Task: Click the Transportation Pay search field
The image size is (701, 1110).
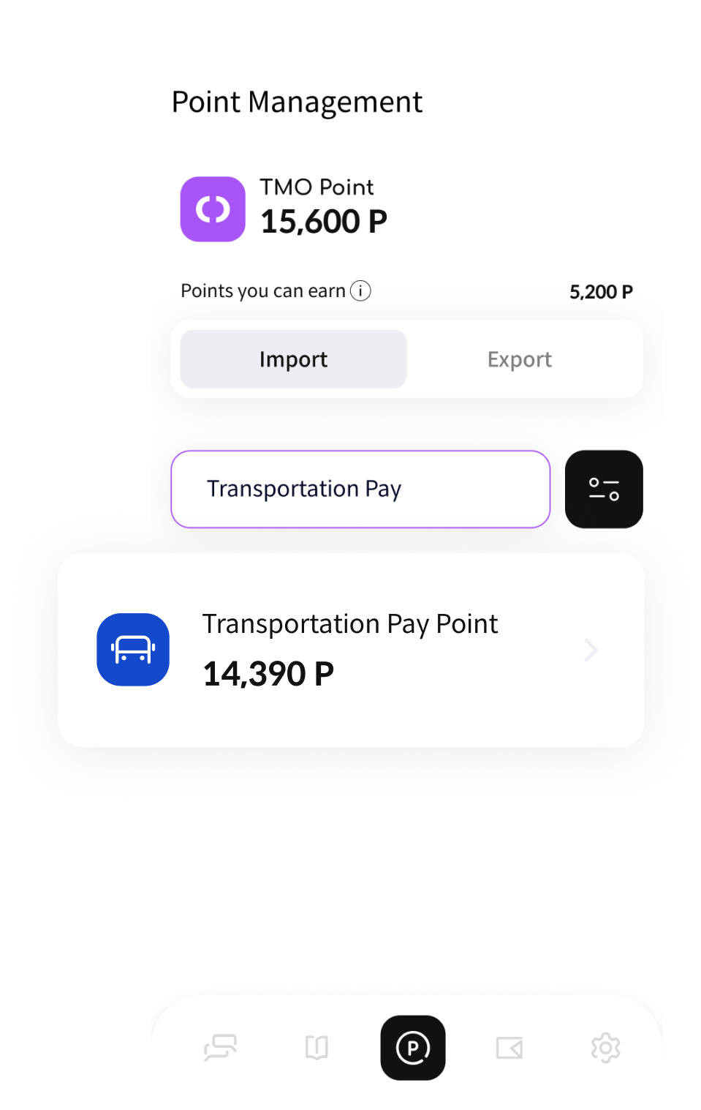Action: [360, 489]
